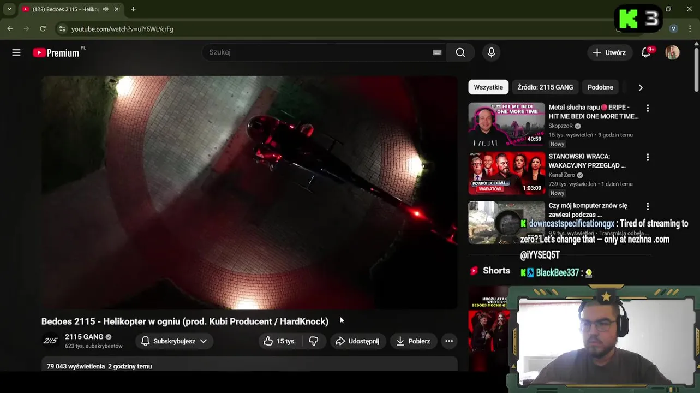Click 623 tys. subskrybentów text
The height and width of the screenshot is (393, 700).
(x=94, y=346)
